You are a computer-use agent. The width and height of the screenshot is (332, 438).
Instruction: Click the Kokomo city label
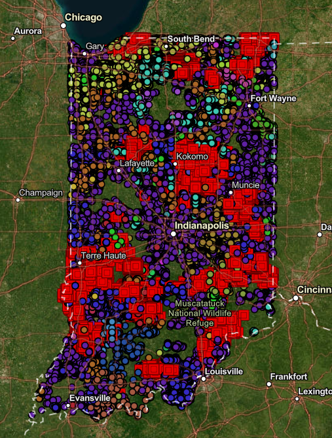(x=193, y=156)
